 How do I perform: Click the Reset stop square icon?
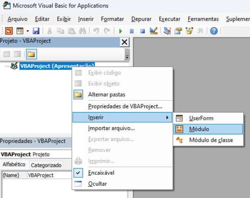[x=142, y=31]
